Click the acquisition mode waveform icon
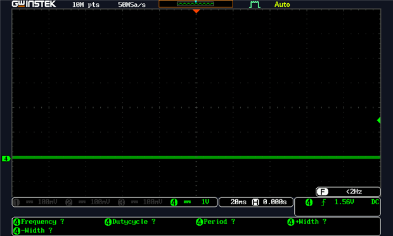393x236 pixels. 255,4
